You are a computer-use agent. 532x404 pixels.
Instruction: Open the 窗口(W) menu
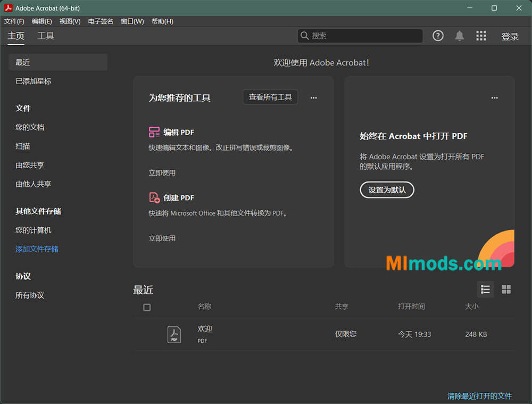click(132, 21)
